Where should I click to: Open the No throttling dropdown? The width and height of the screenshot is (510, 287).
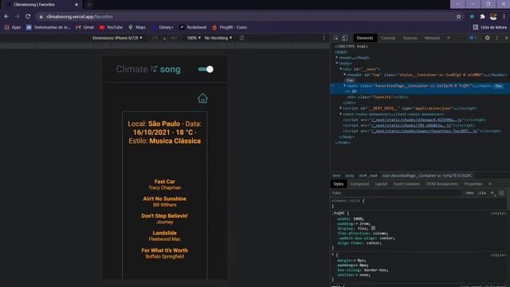click(x=218, y=38)
